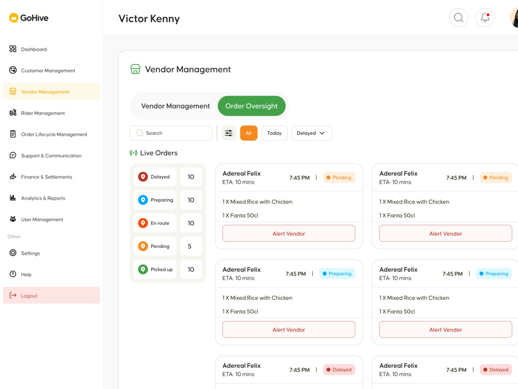The width and height of the screenshot is (518, 389).
Task: Click the Live Orders broadcast icon
Action: point(134,153)
